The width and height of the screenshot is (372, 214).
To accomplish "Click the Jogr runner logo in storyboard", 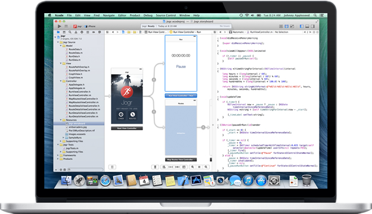I will click(127, 92).
